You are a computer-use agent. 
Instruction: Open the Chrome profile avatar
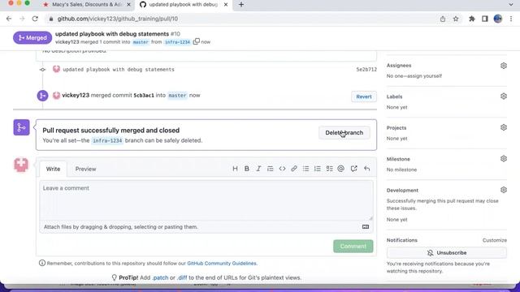(498, 19)
